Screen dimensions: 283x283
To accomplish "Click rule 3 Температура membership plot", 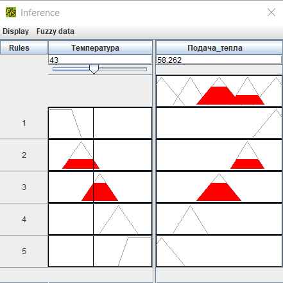I will (x=100, y=187).
